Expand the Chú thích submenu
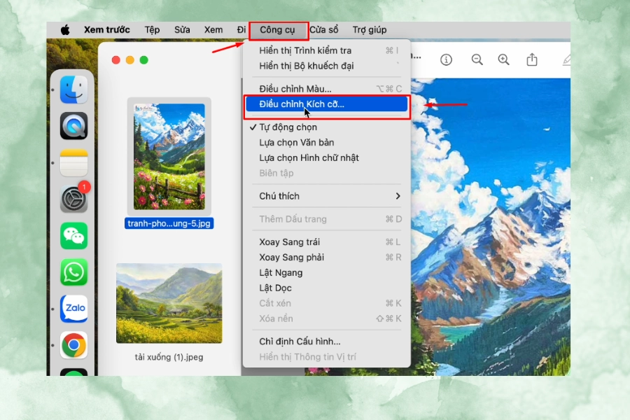 (x=327, y=196)
